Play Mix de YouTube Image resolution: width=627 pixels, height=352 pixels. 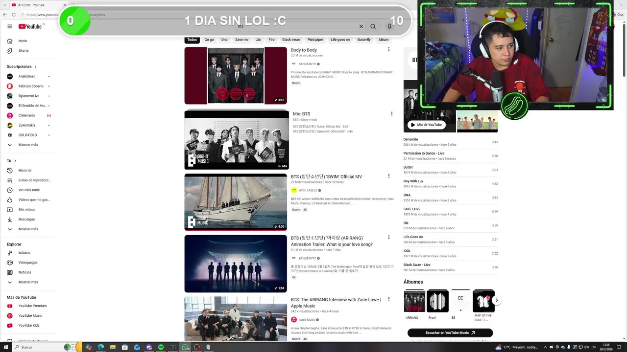[x=426, y=125]
